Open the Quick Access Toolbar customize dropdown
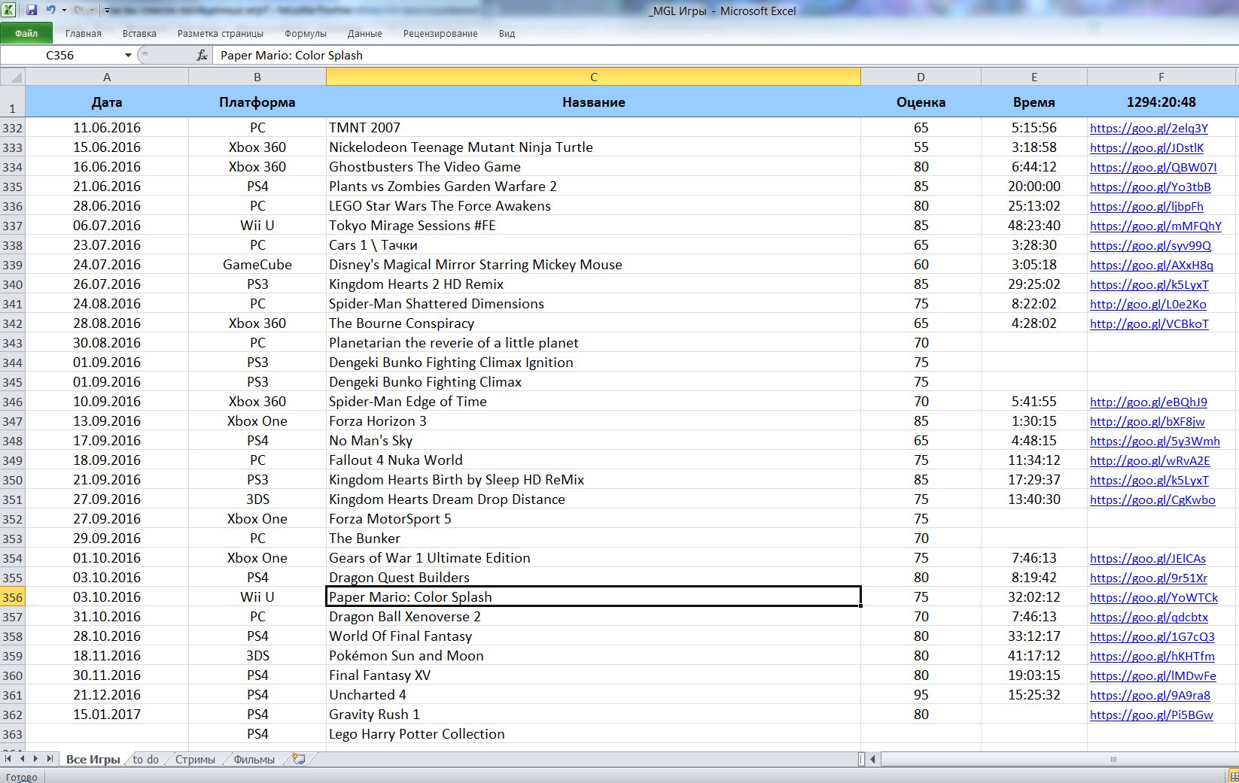The height and width of the screenshot is (783, 1239). point(107,11)
